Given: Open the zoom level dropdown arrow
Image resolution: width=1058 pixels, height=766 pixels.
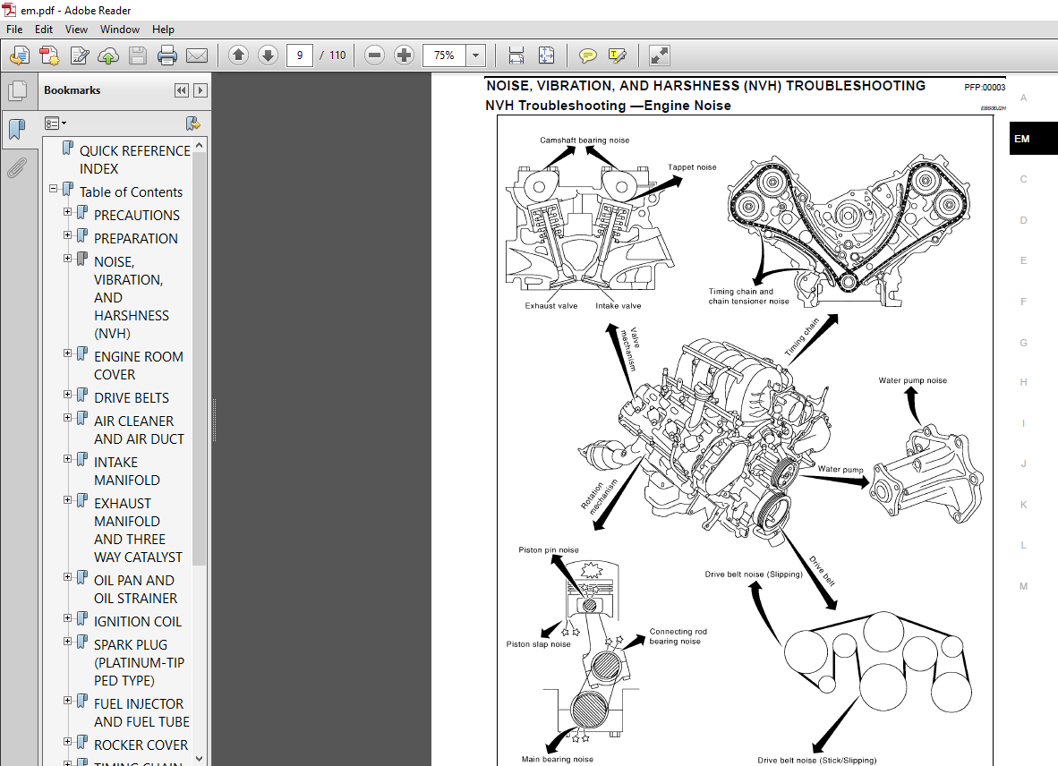Looking at the screenshot, I should coord(475,55).
